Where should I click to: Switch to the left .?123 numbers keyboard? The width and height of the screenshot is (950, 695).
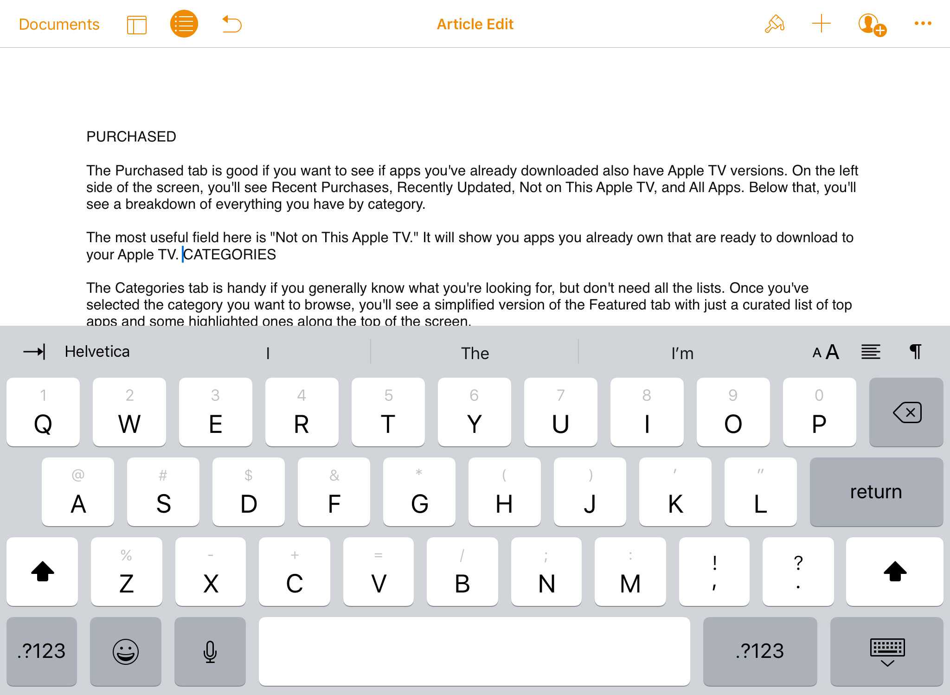[42, 651]
